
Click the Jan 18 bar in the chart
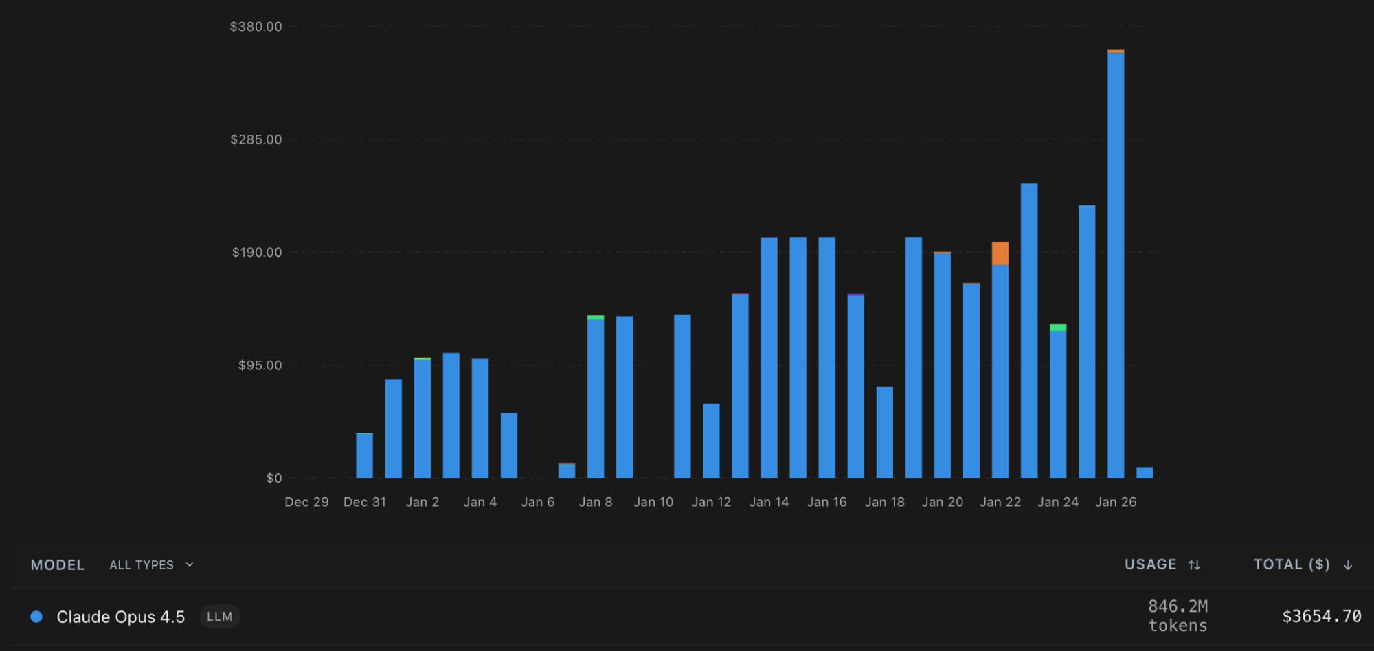(x=885, y=432)
